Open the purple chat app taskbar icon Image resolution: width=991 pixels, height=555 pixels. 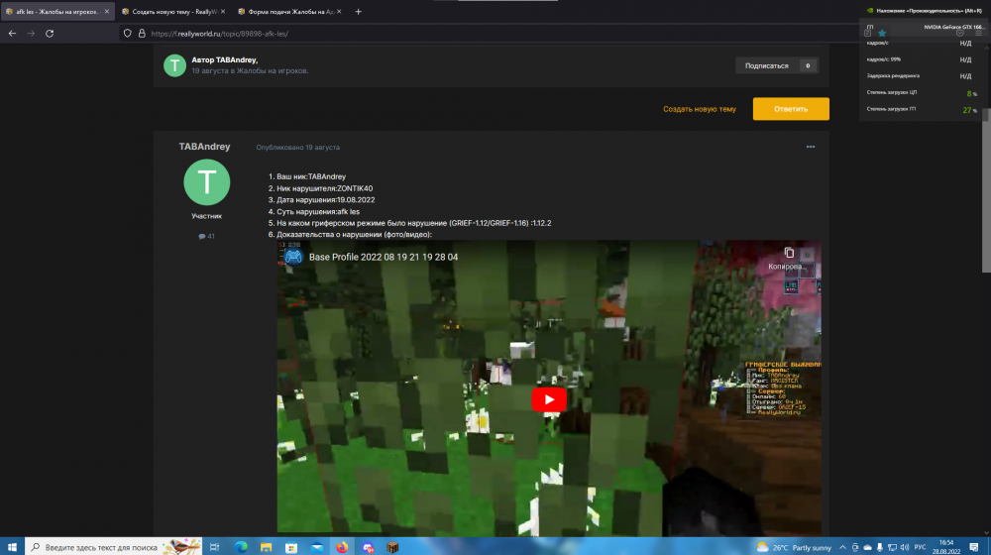(368, 547)
